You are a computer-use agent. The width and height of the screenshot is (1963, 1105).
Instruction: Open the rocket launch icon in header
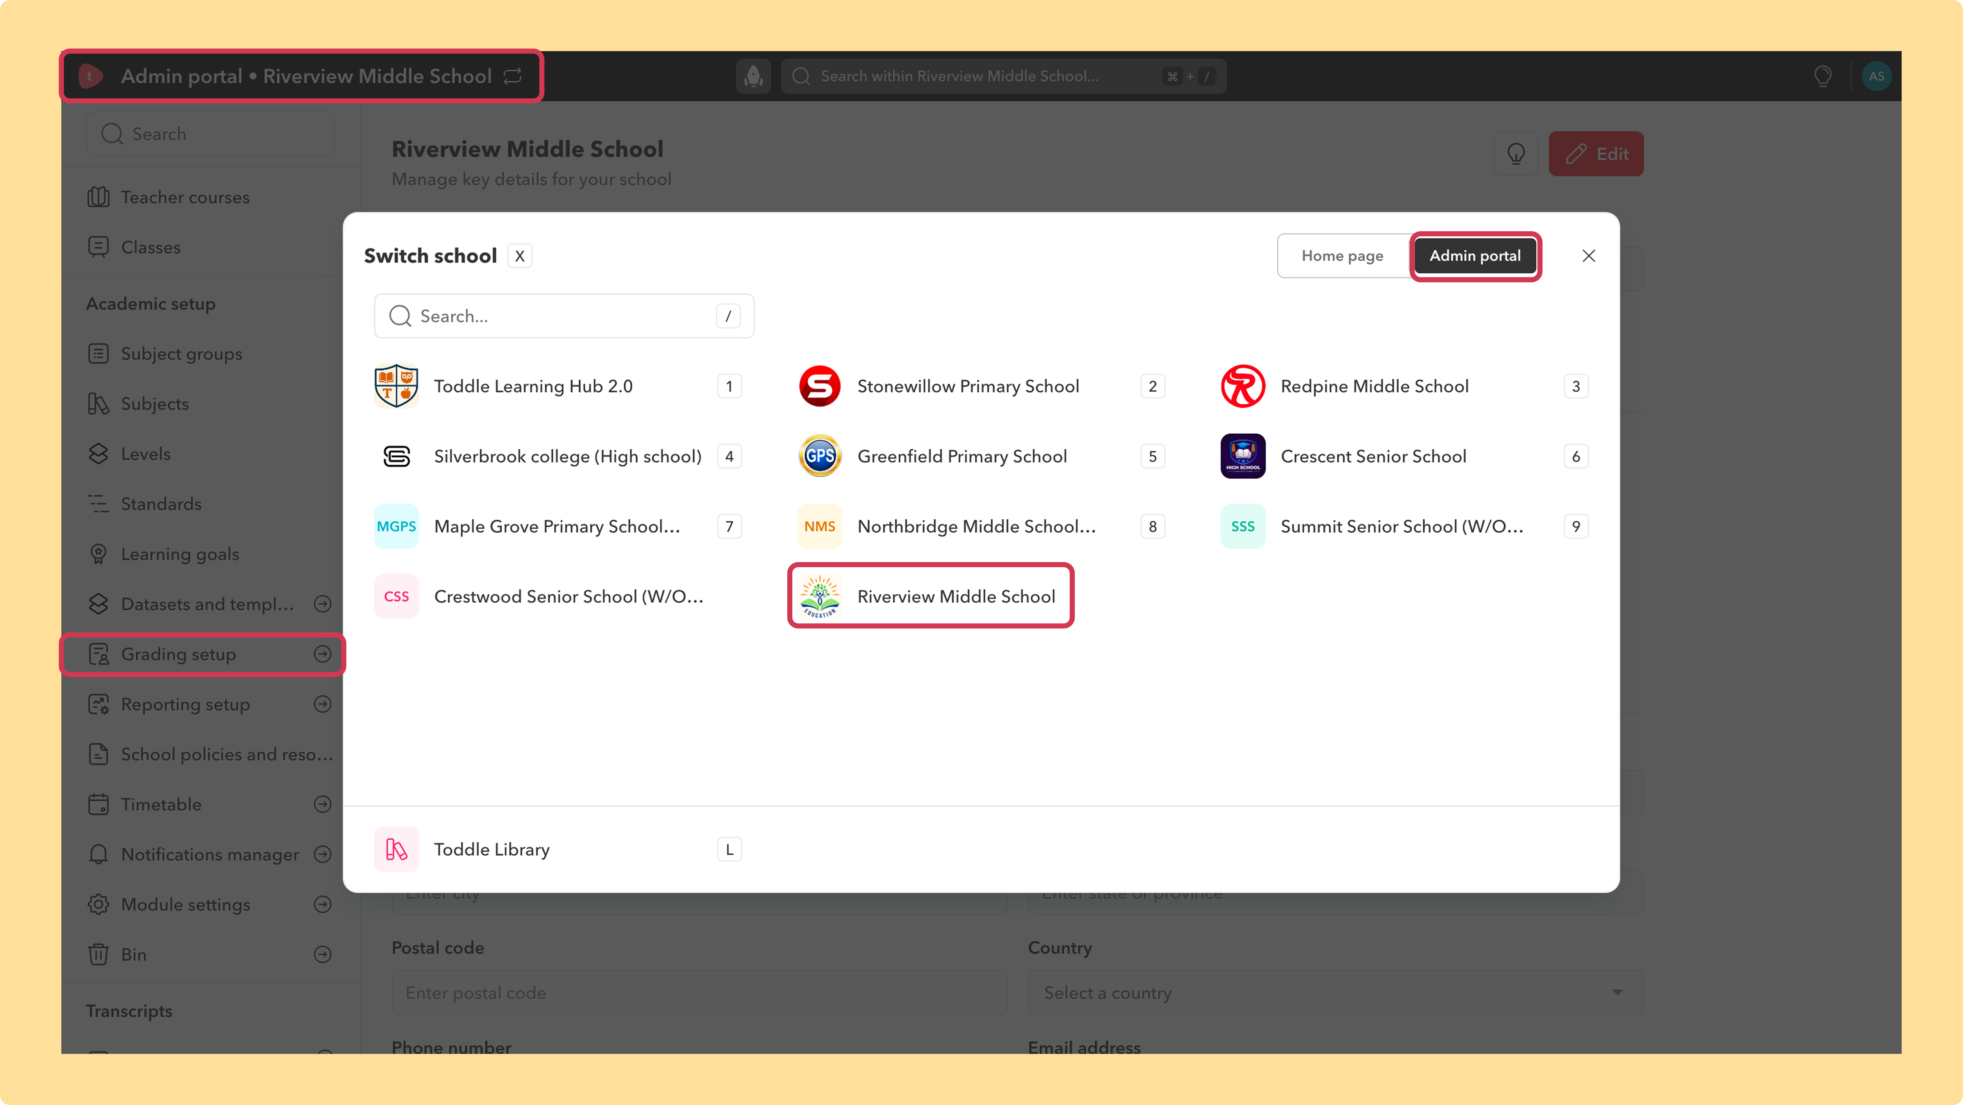[754, 76]
